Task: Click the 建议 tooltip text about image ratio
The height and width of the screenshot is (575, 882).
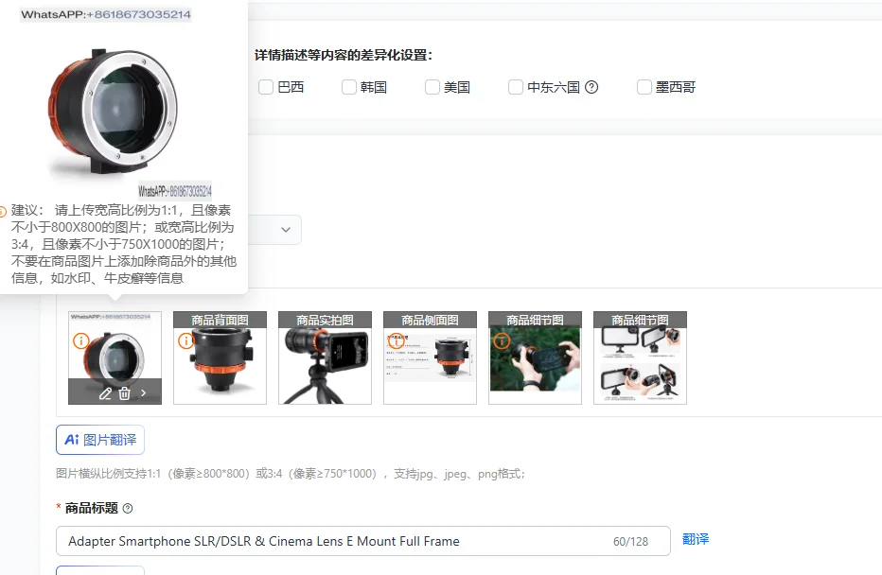Action: 124,244
